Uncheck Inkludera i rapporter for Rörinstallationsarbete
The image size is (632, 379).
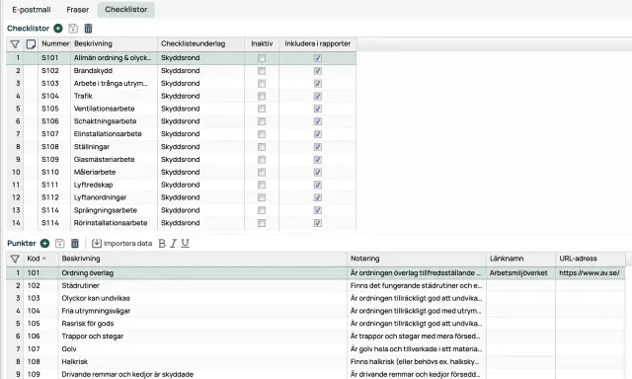318,223
